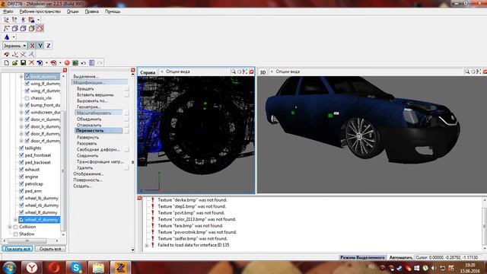
Task: Open the Рабочее пространство menu
Action: tap(40, 11)
